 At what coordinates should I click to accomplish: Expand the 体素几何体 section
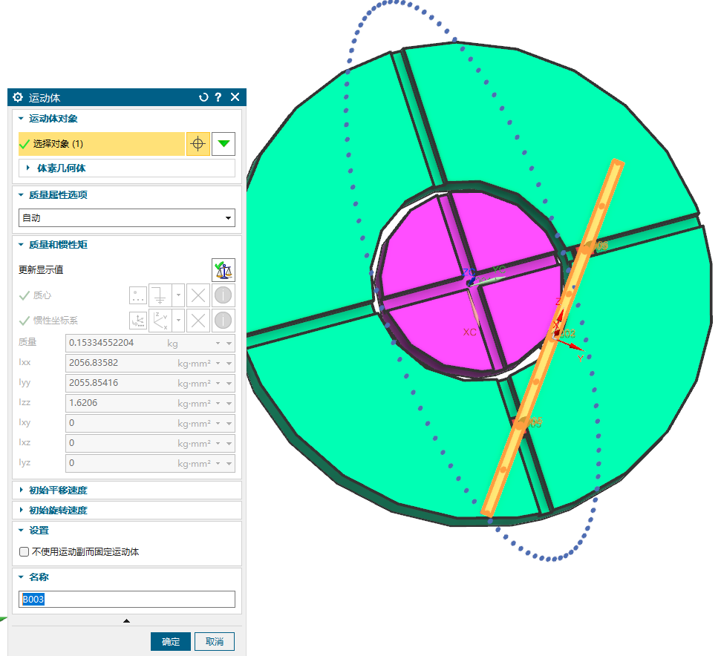pos(61,168)
